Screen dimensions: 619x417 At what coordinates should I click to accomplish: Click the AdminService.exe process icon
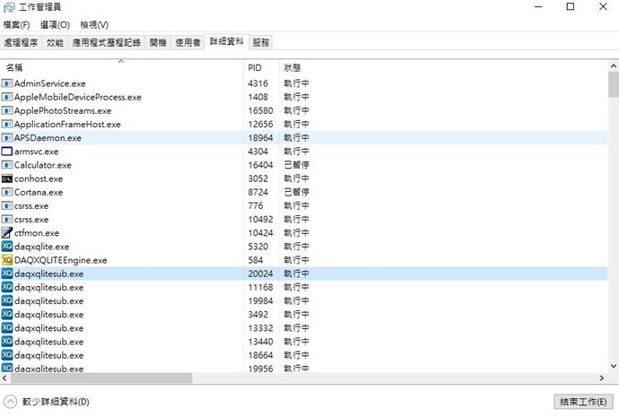click(x=7, y=83)
